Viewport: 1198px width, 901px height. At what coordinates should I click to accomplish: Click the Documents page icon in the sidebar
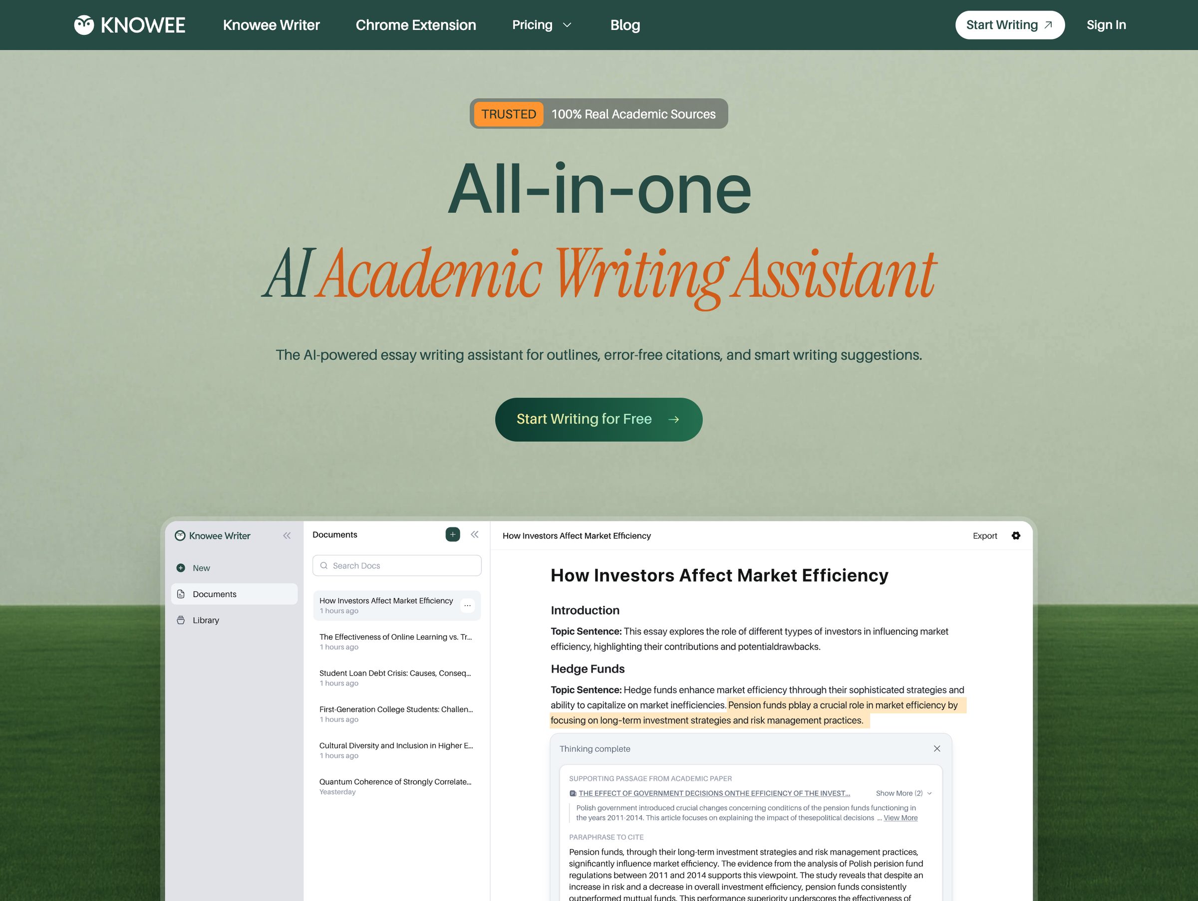180,594
